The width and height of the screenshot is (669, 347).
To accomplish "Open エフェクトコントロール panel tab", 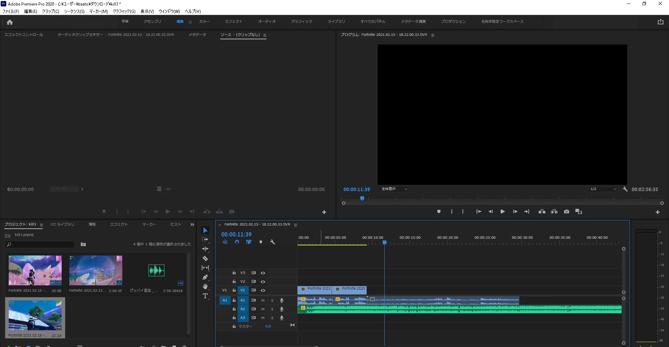I will coord(24,35).
